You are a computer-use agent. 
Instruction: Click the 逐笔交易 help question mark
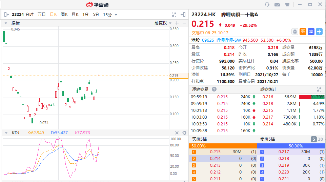(x=214, y=89)
